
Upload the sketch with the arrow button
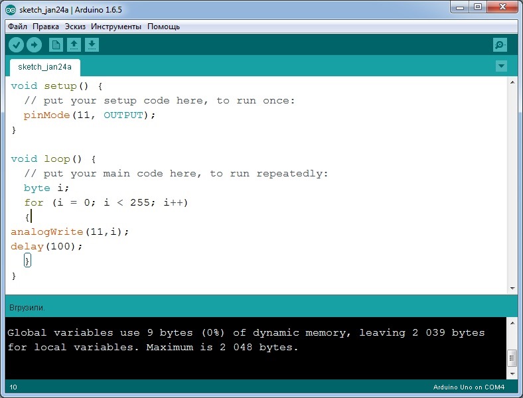pos(34,44)
